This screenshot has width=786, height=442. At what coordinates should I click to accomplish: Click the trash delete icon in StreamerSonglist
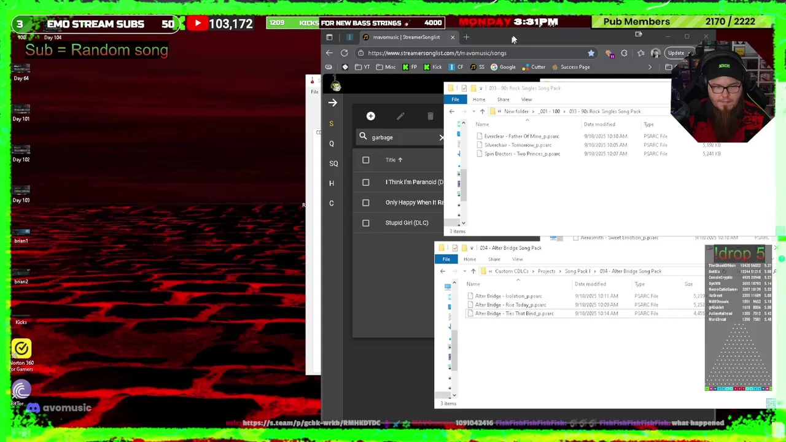(x=430, y=116)
